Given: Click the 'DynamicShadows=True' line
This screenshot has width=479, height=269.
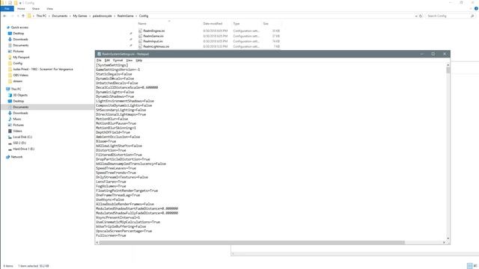Looking at the screenshot, I should (115, 96).
